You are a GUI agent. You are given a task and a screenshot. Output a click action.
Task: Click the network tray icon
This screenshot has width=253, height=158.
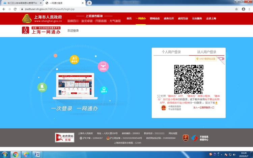[x=230, y=155]
